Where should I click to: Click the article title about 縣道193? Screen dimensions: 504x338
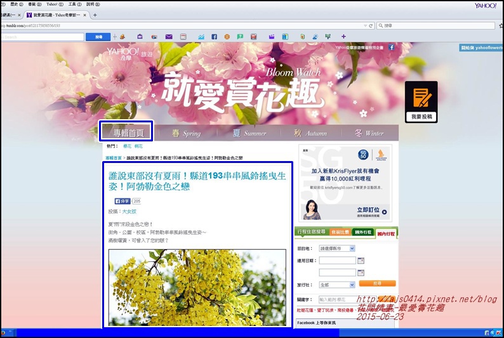coord(197,181)
